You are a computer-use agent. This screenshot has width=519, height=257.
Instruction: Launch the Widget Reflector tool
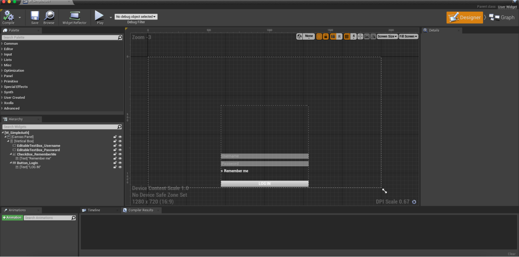pyautogui.click(x=74, y=17)
